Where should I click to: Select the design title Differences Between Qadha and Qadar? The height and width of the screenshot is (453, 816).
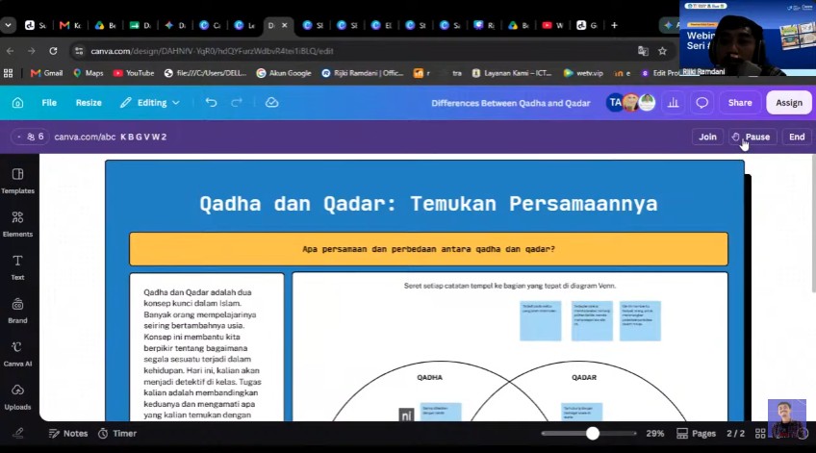pyautogui.click(x=511, y=103)
